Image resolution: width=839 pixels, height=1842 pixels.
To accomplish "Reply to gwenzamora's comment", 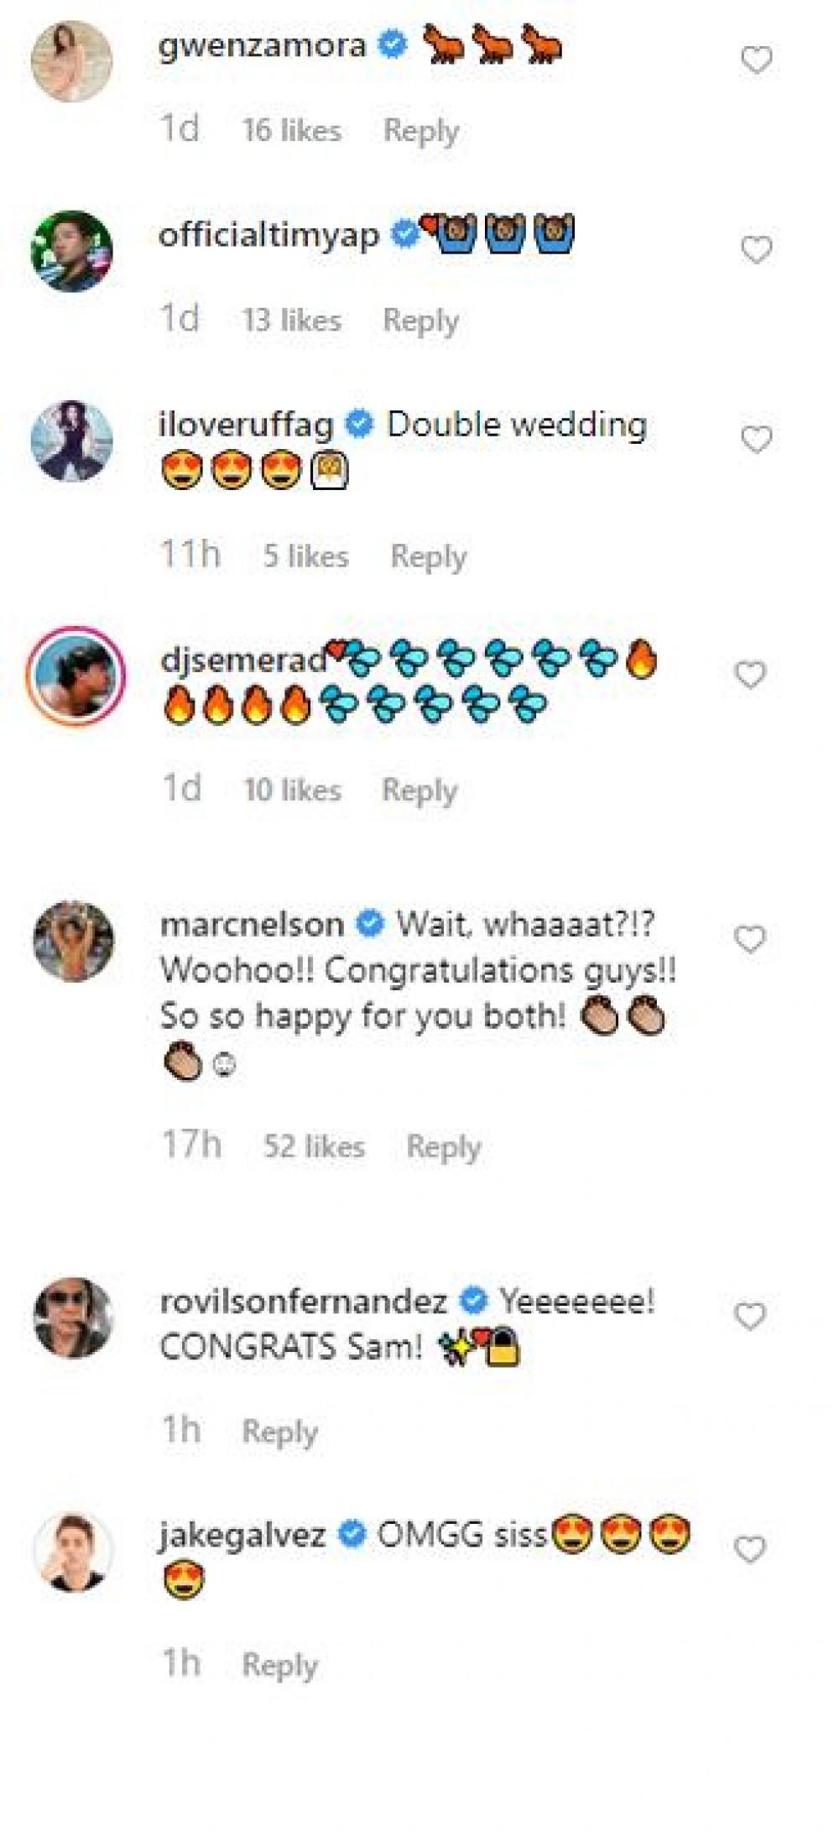I will (x=421, y=131).
